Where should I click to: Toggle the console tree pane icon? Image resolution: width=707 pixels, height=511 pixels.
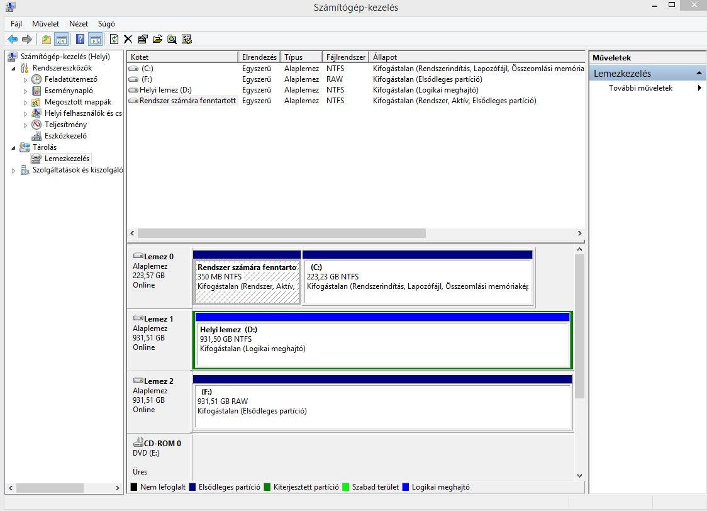click(x=61, y=39)
